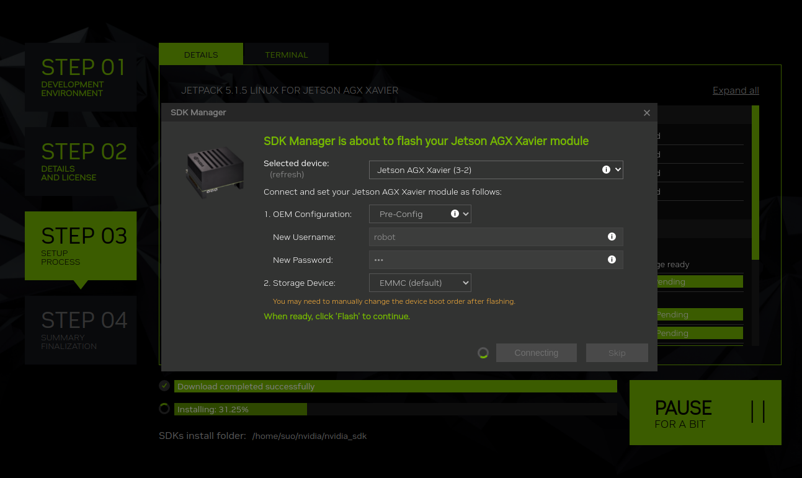802x478 pixels.
Task: Click the 'about to flash' heading
Action: 426,141
